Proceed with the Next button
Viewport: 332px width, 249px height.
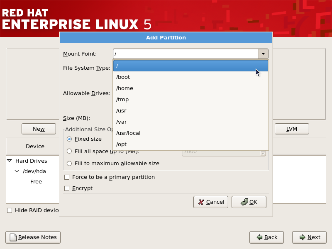309,237
